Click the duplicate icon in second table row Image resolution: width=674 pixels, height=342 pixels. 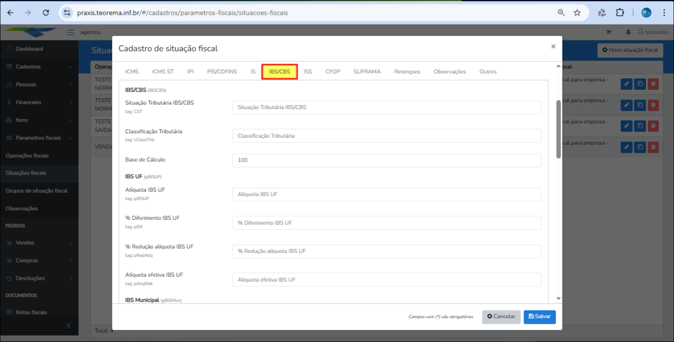(640, 105)
